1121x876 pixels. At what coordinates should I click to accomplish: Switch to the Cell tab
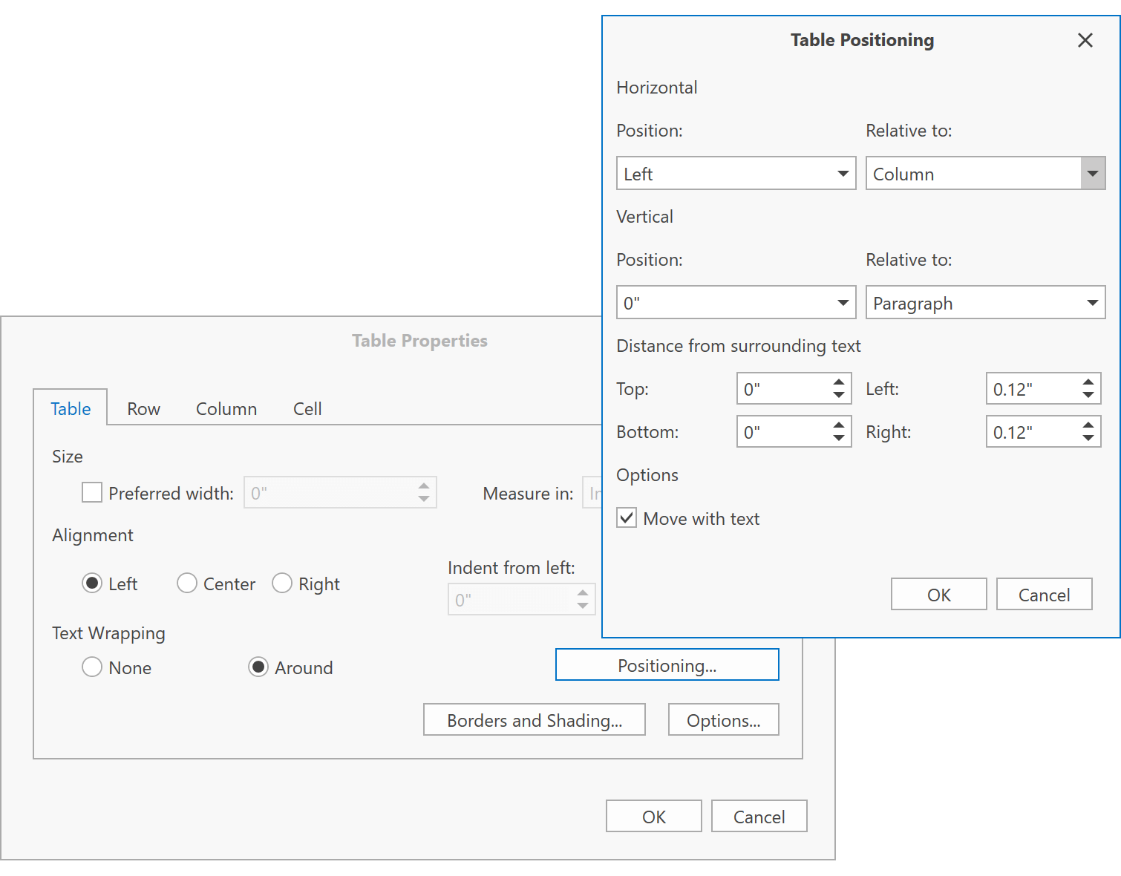(x=307, y=408)
